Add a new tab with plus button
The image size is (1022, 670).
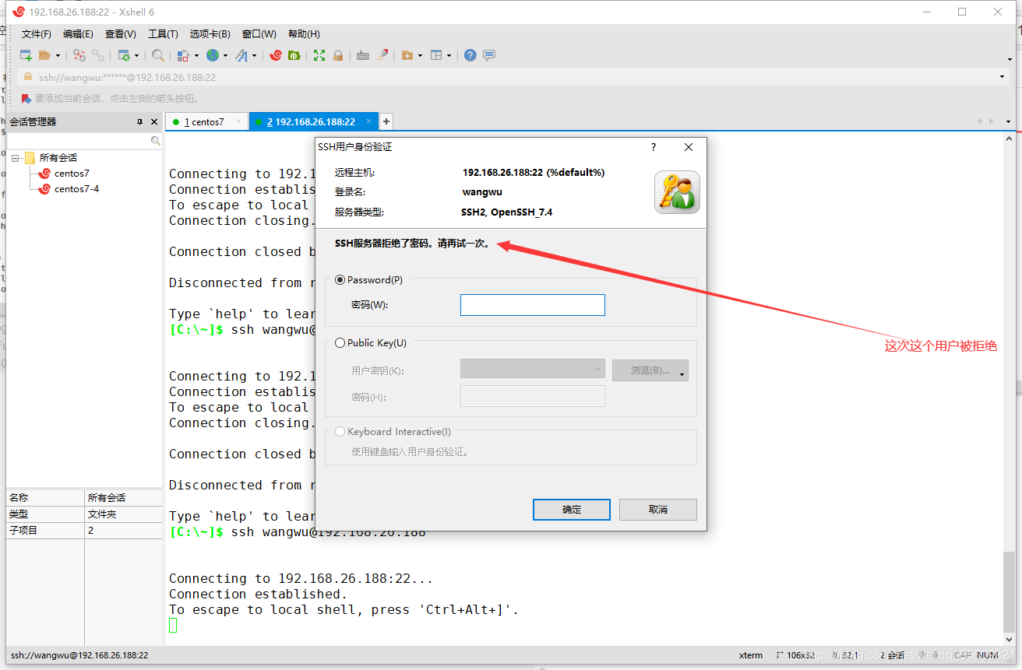coord(386,122)
